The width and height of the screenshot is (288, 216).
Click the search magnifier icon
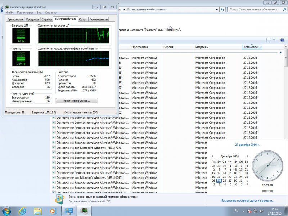coord(284,10)
